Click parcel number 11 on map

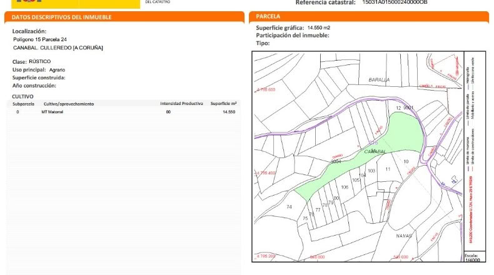click(x=388, y=169)
